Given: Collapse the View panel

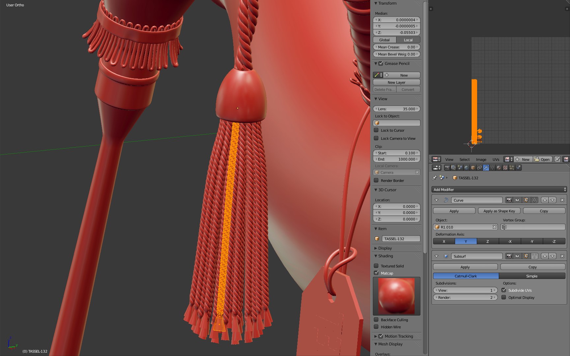Looking at the screenshot, I should pyautogui.click(x=376, y=99).
